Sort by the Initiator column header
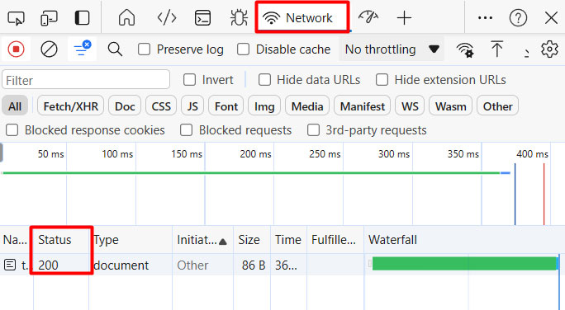 click(202, 240)
